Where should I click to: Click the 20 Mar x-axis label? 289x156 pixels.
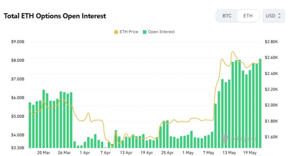[x=43, y=153]
